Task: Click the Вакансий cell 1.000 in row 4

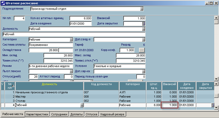Action: (x=170, y=105)
